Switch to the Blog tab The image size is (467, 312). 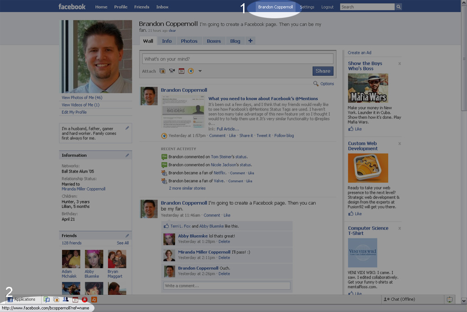click(x=235, y=41)
